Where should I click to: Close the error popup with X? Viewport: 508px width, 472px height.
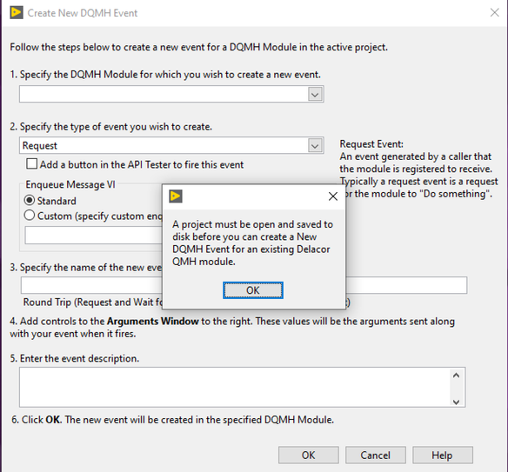pyautogui.click(x=333, y=196)
